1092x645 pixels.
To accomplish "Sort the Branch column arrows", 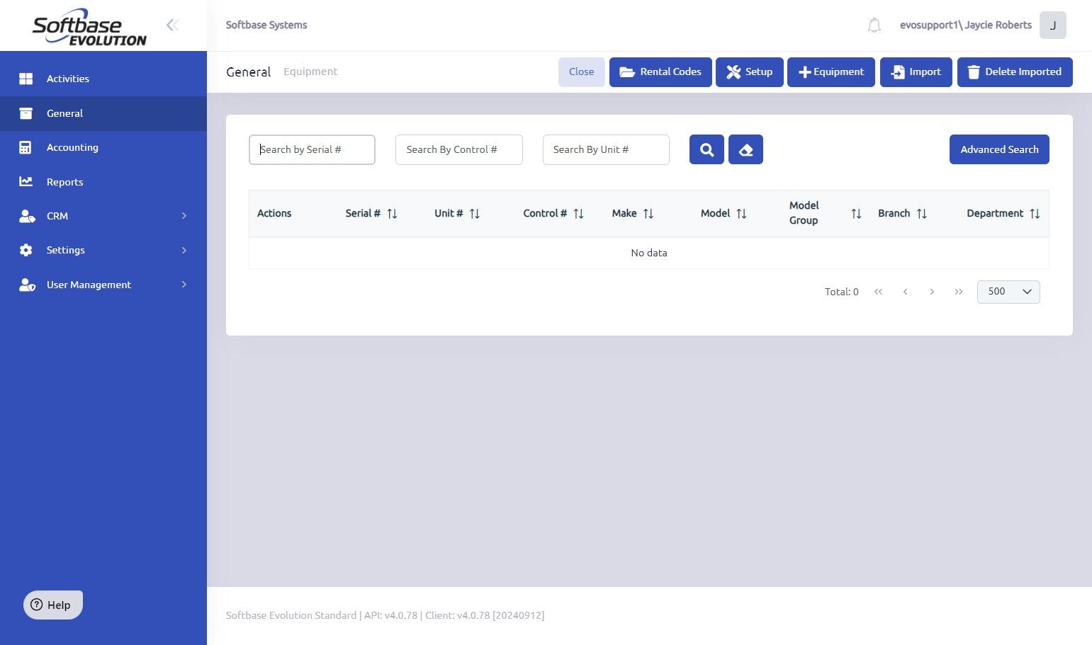I will (x=922, y=214).
